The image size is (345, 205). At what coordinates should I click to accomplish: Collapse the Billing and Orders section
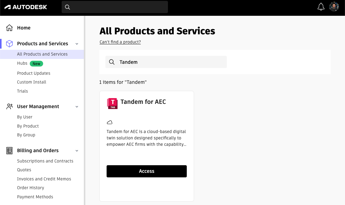click(x=77, y=150)
